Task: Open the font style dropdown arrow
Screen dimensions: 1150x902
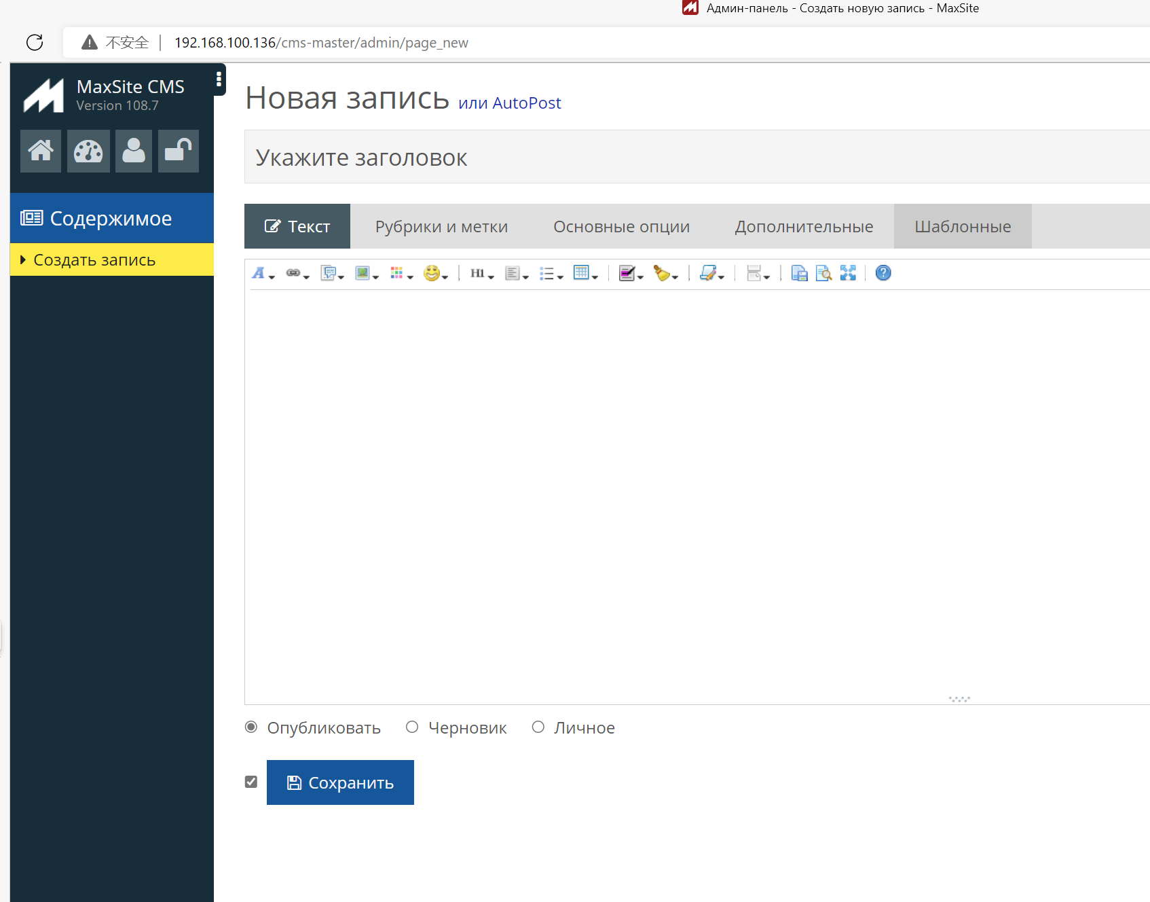Action: pyautogui.click(x=270, y=277)
